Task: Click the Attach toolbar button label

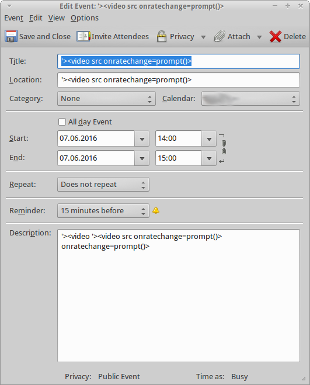Action: coord(239,36)
